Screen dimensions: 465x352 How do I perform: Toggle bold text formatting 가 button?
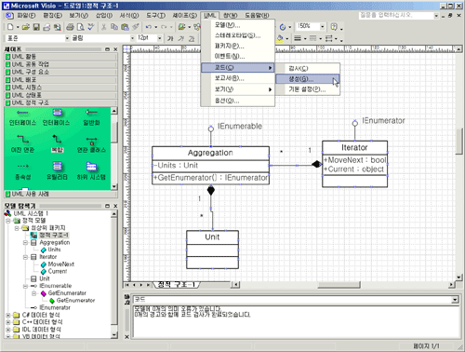coord(170,38)
